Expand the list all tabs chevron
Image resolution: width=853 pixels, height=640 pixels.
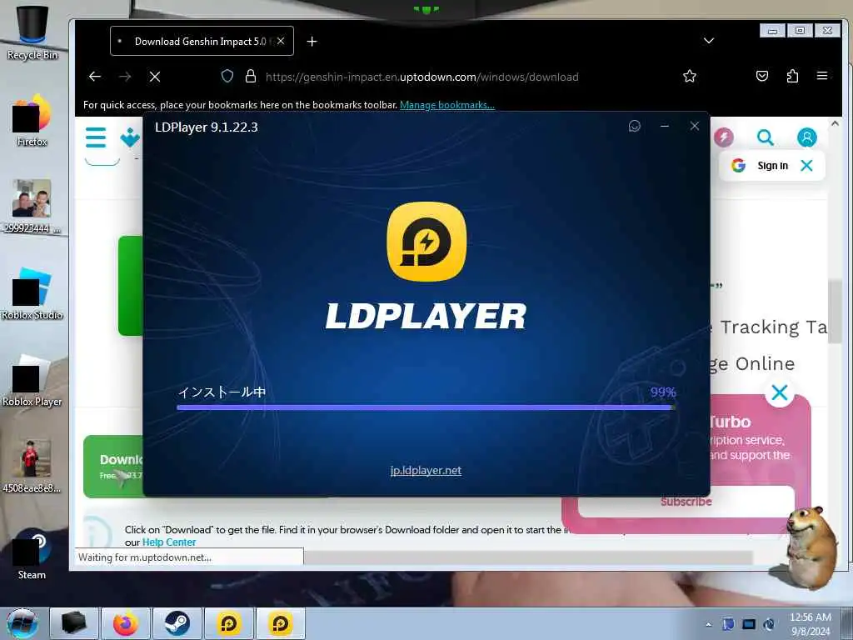coord(709,41)
